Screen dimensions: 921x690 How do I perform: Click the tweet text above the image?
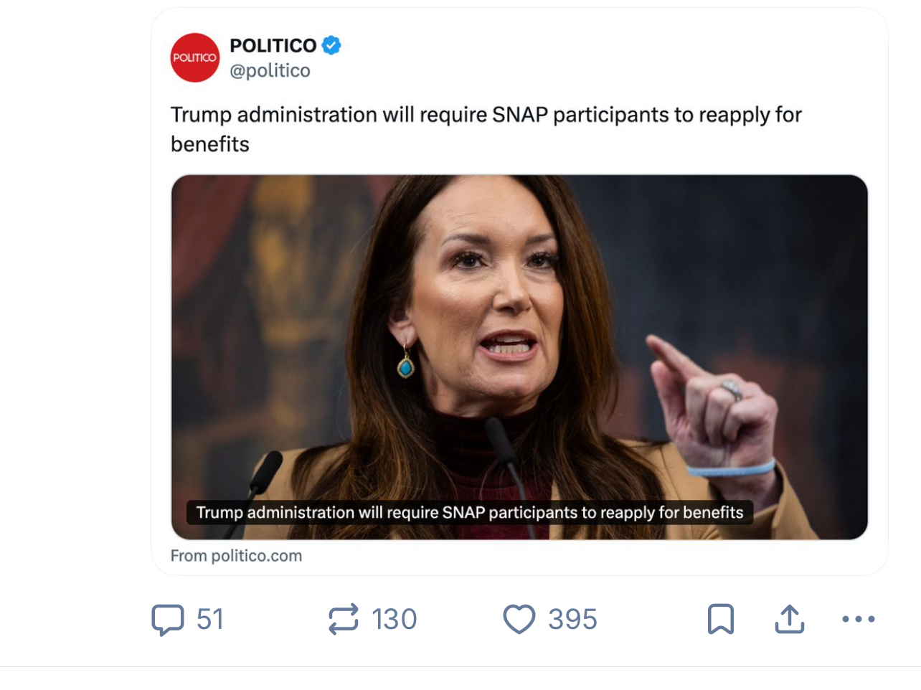click(x=486, y=115)
